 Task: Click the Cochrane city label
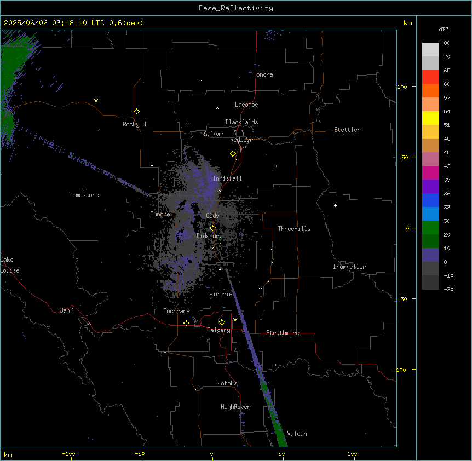point(176,311)
